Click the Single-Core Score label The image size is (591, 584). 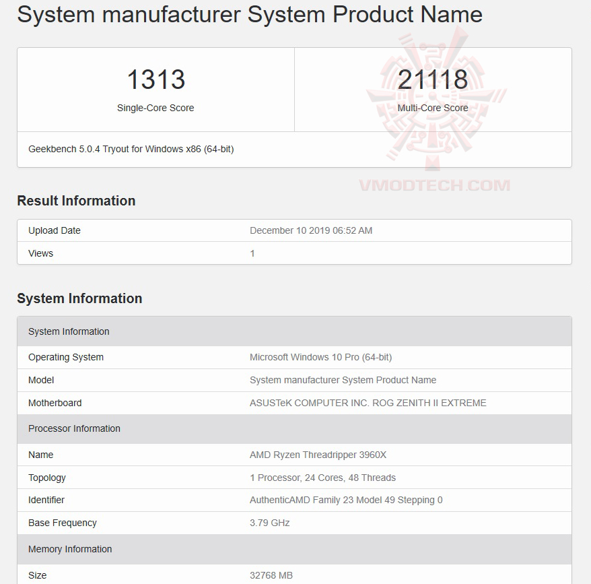[x=155, y=108]
